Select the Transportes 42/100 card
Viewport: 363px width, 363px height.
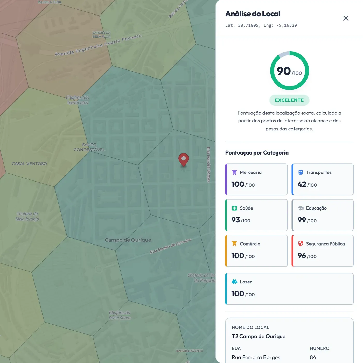coord(323,179)
